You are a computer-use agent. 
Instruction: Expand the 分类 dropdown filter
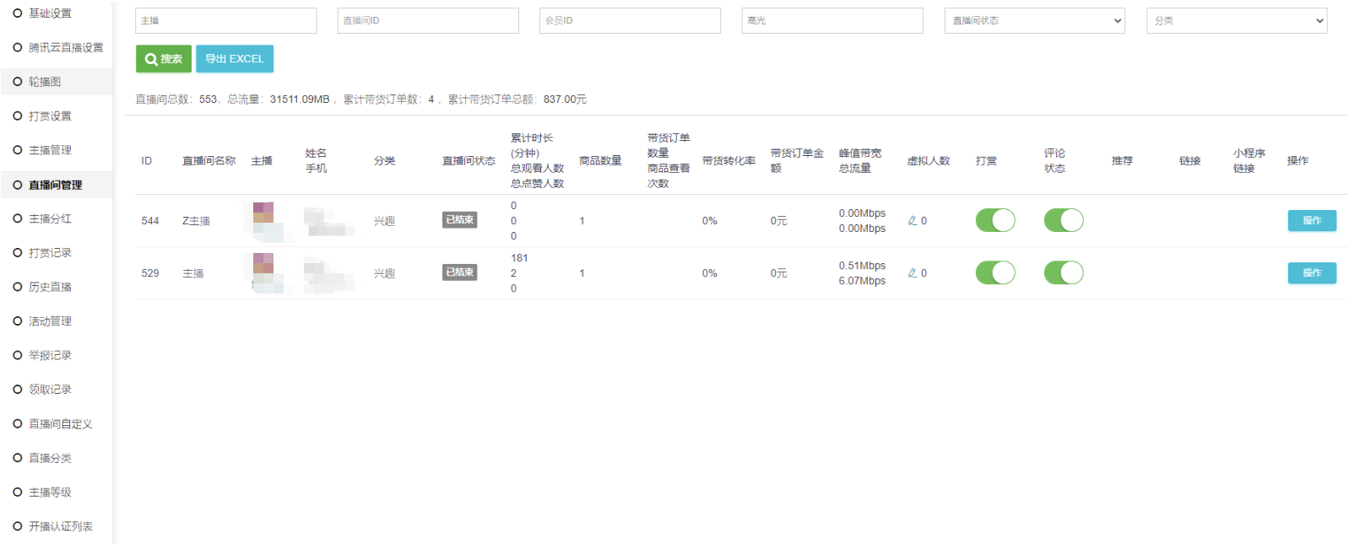(1236, 21)
